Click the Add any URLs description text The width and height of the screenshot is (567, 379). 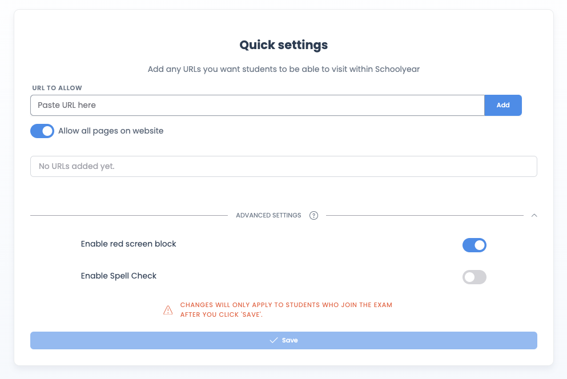pos(283,69)
